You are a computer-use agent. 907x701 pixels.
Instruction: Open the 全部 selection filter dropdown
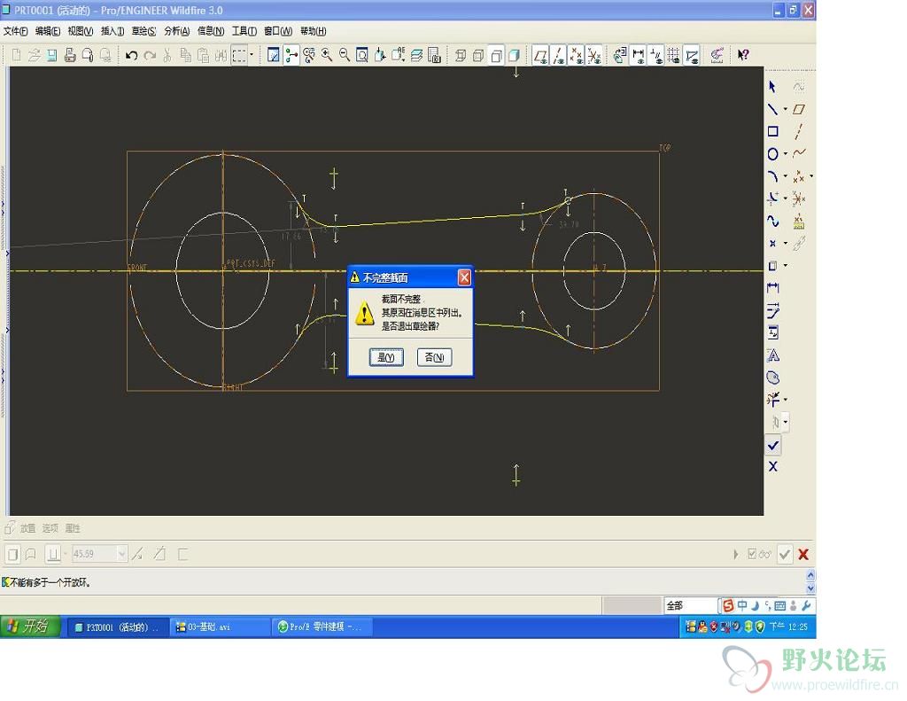690,605
